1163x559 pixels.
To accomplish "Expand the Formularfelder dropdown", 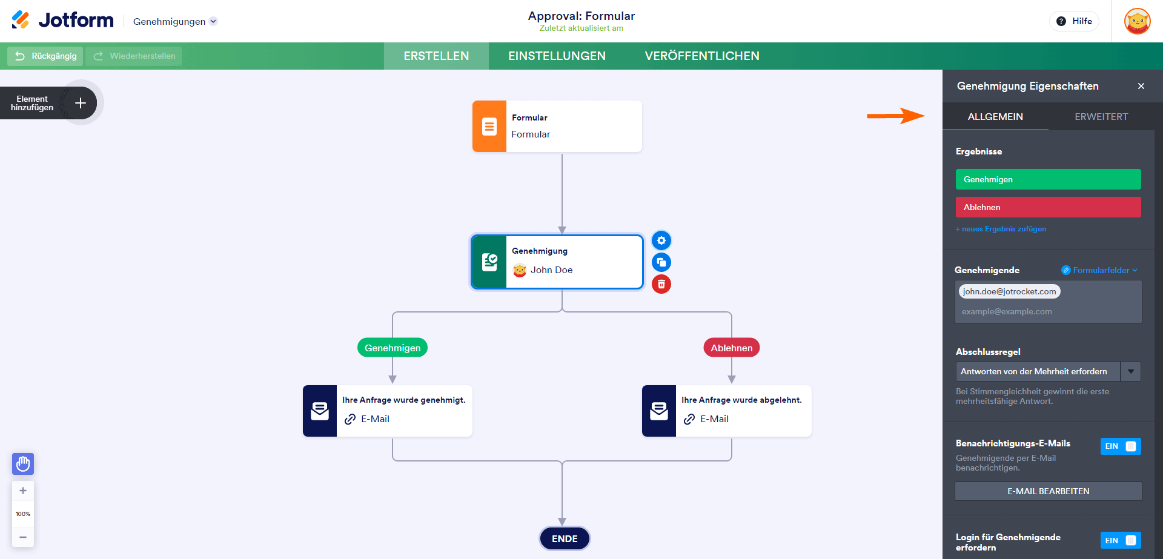I will click(1101, 270).
